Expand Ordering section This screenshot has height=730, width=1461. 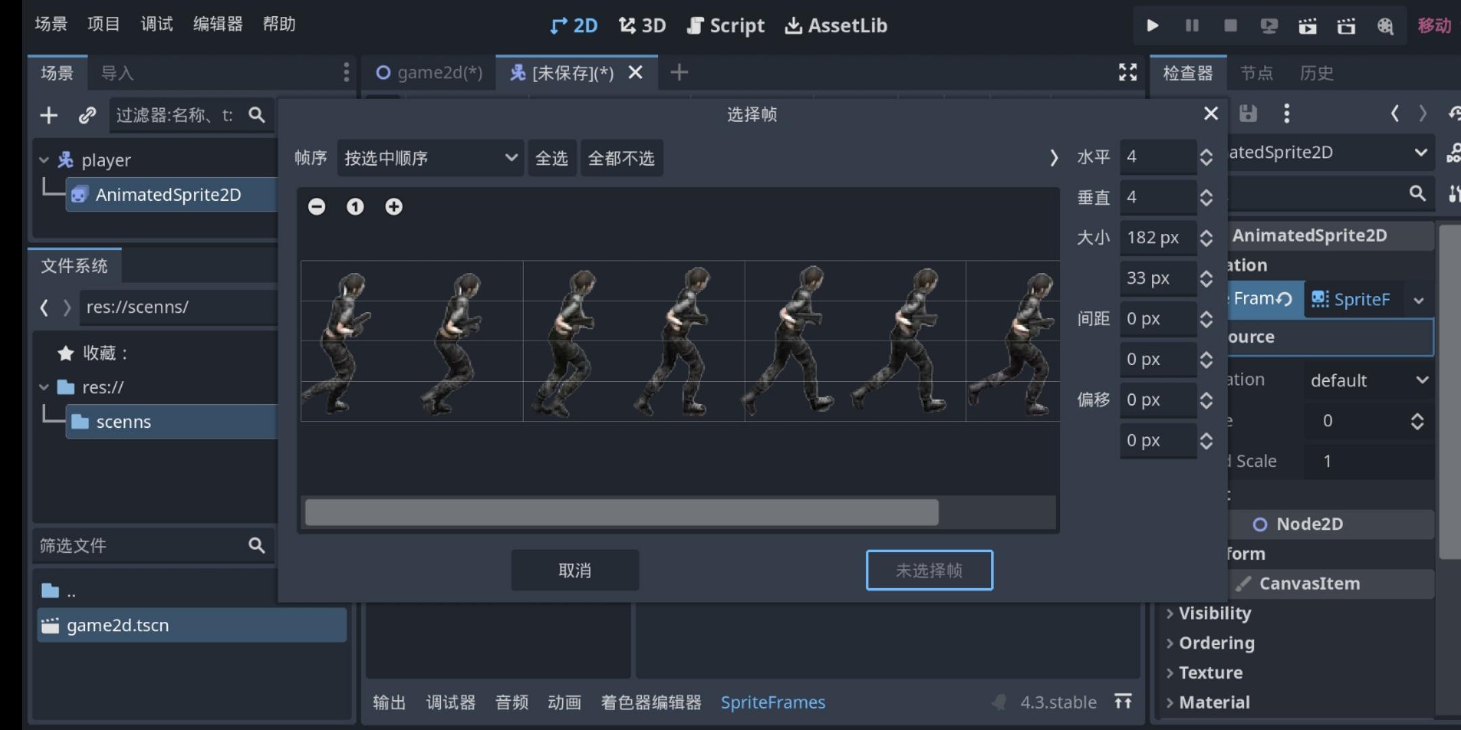pyautogui.click(x=1169, y=643)
